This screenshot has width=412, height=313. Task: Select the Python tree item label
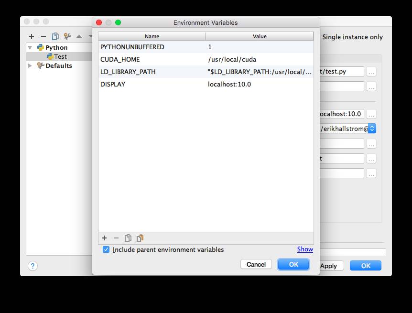click(x=56, y=48)
